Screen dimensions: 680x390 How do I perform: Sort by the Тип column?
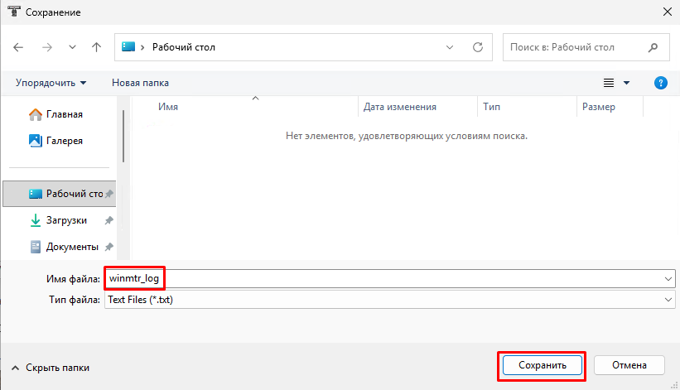[x=491, y=107]
